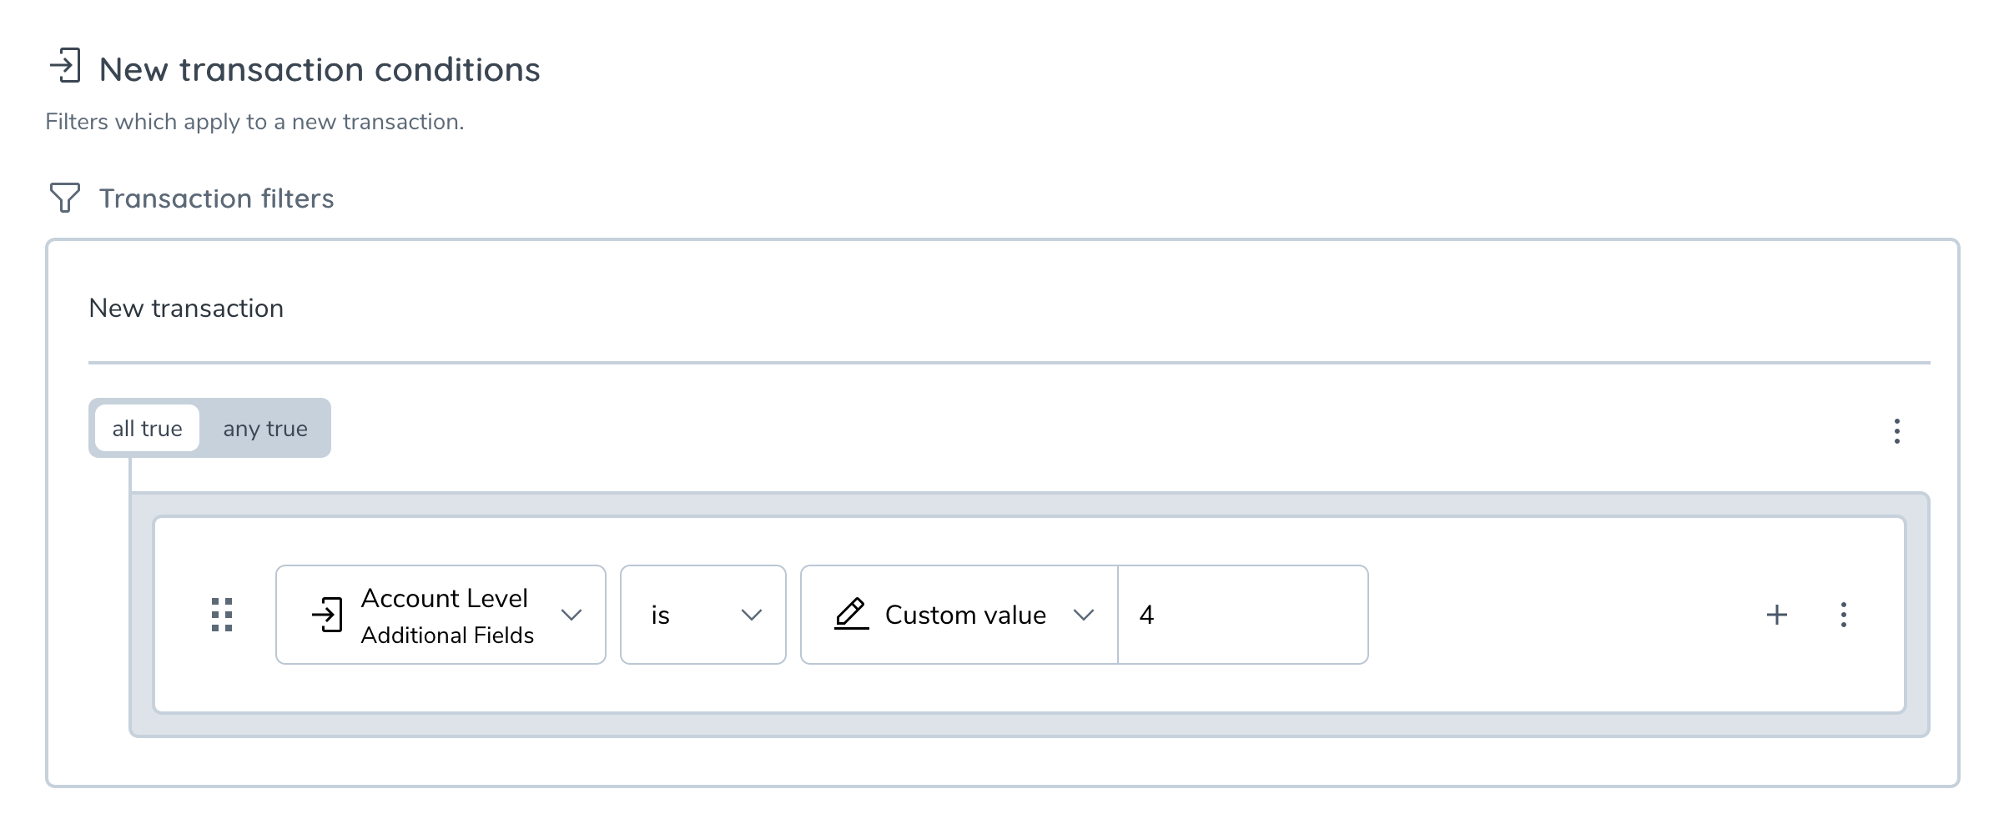Click the "Account Level" field label
2004x824 pixels.
point(444,598)
